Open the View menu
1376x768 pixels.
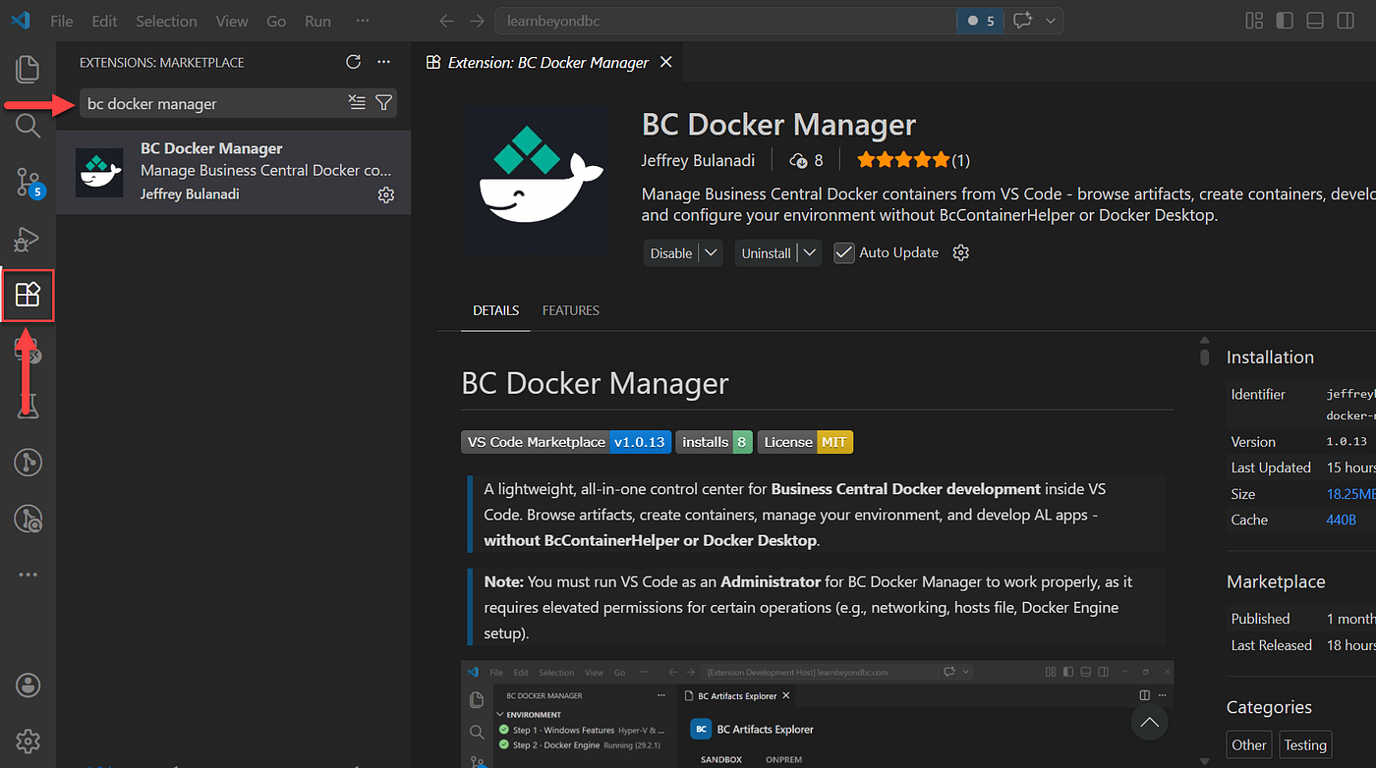click(232, 21)
